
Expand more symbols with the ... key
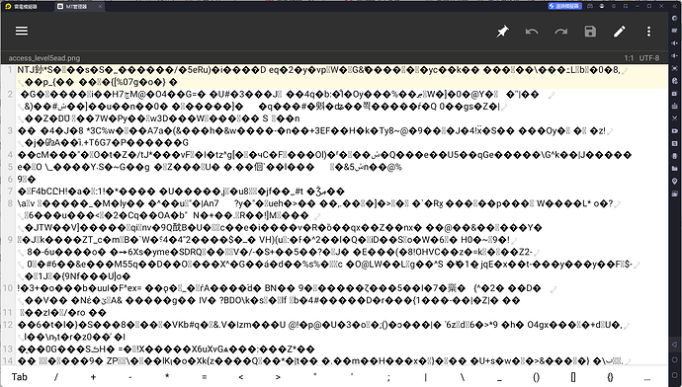[647, 378]
